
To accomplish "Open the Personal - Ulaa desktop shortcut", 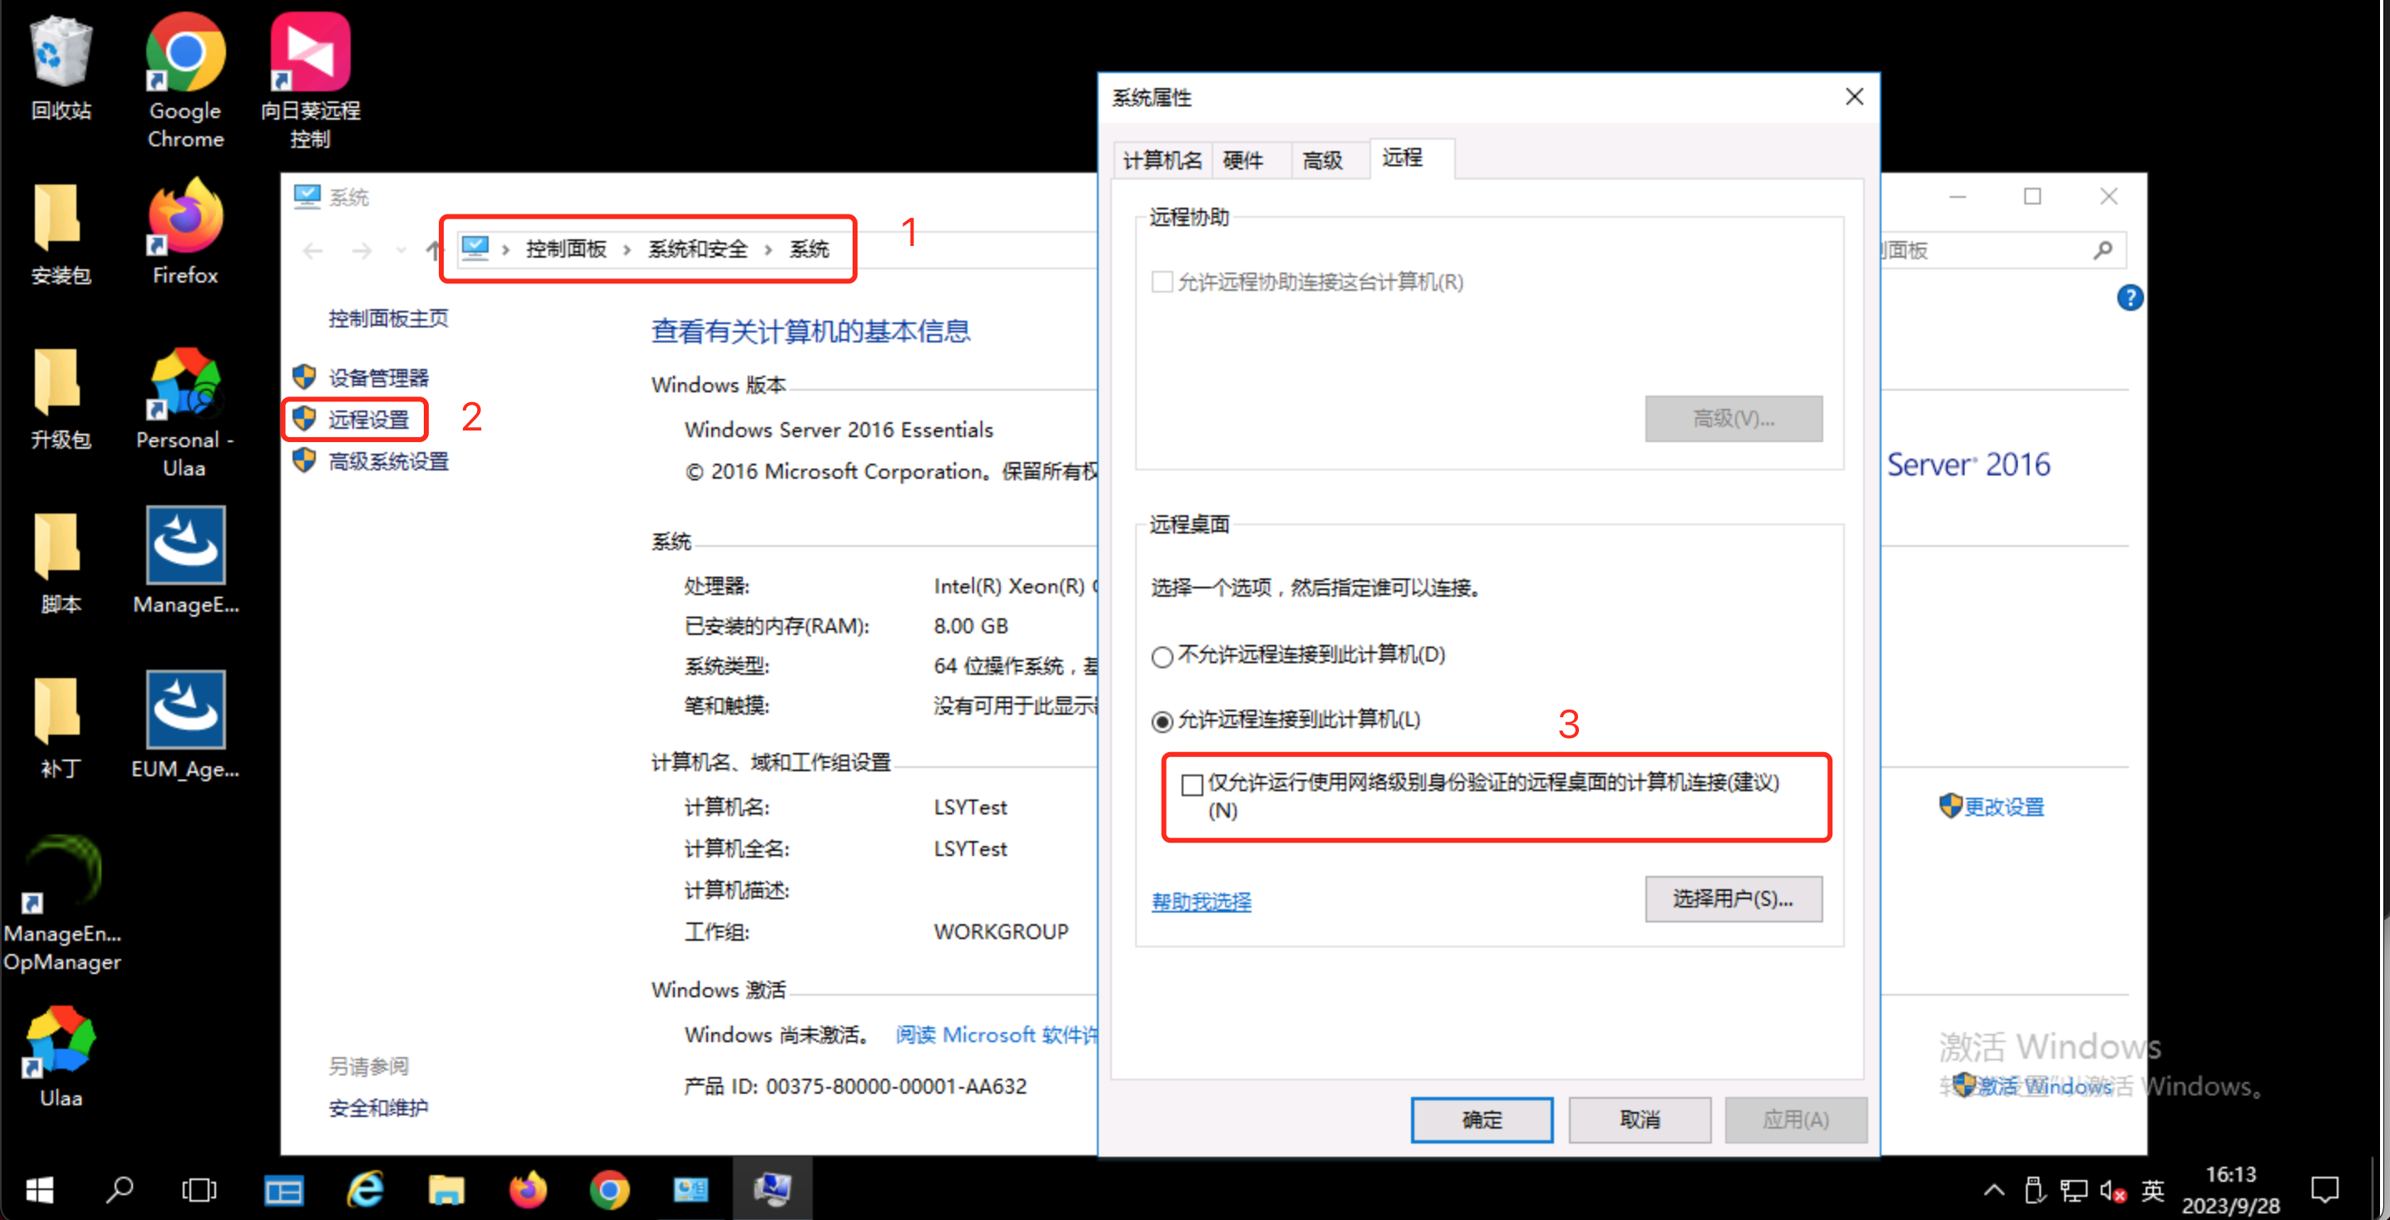I will pyautogui.click(x=184, y=413).
